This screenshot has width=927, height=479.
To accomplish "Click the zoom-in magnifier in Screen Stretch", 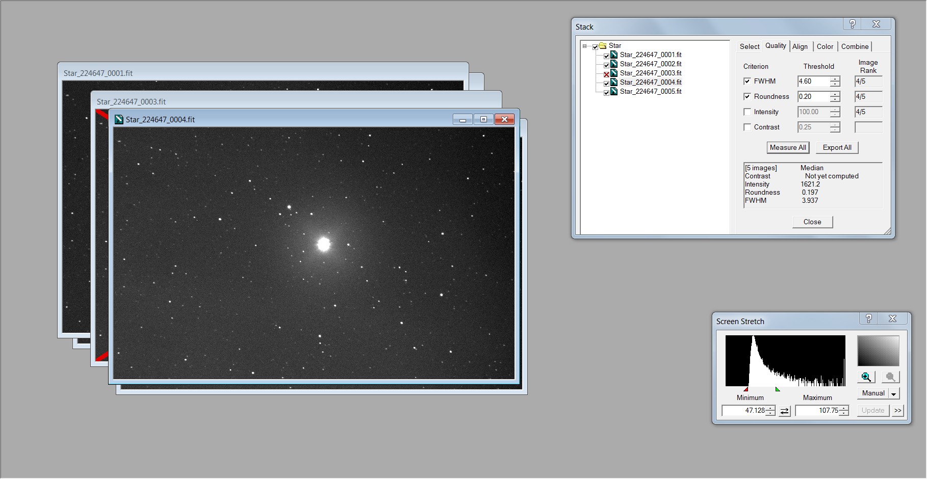I will click(x=866, y=377).
